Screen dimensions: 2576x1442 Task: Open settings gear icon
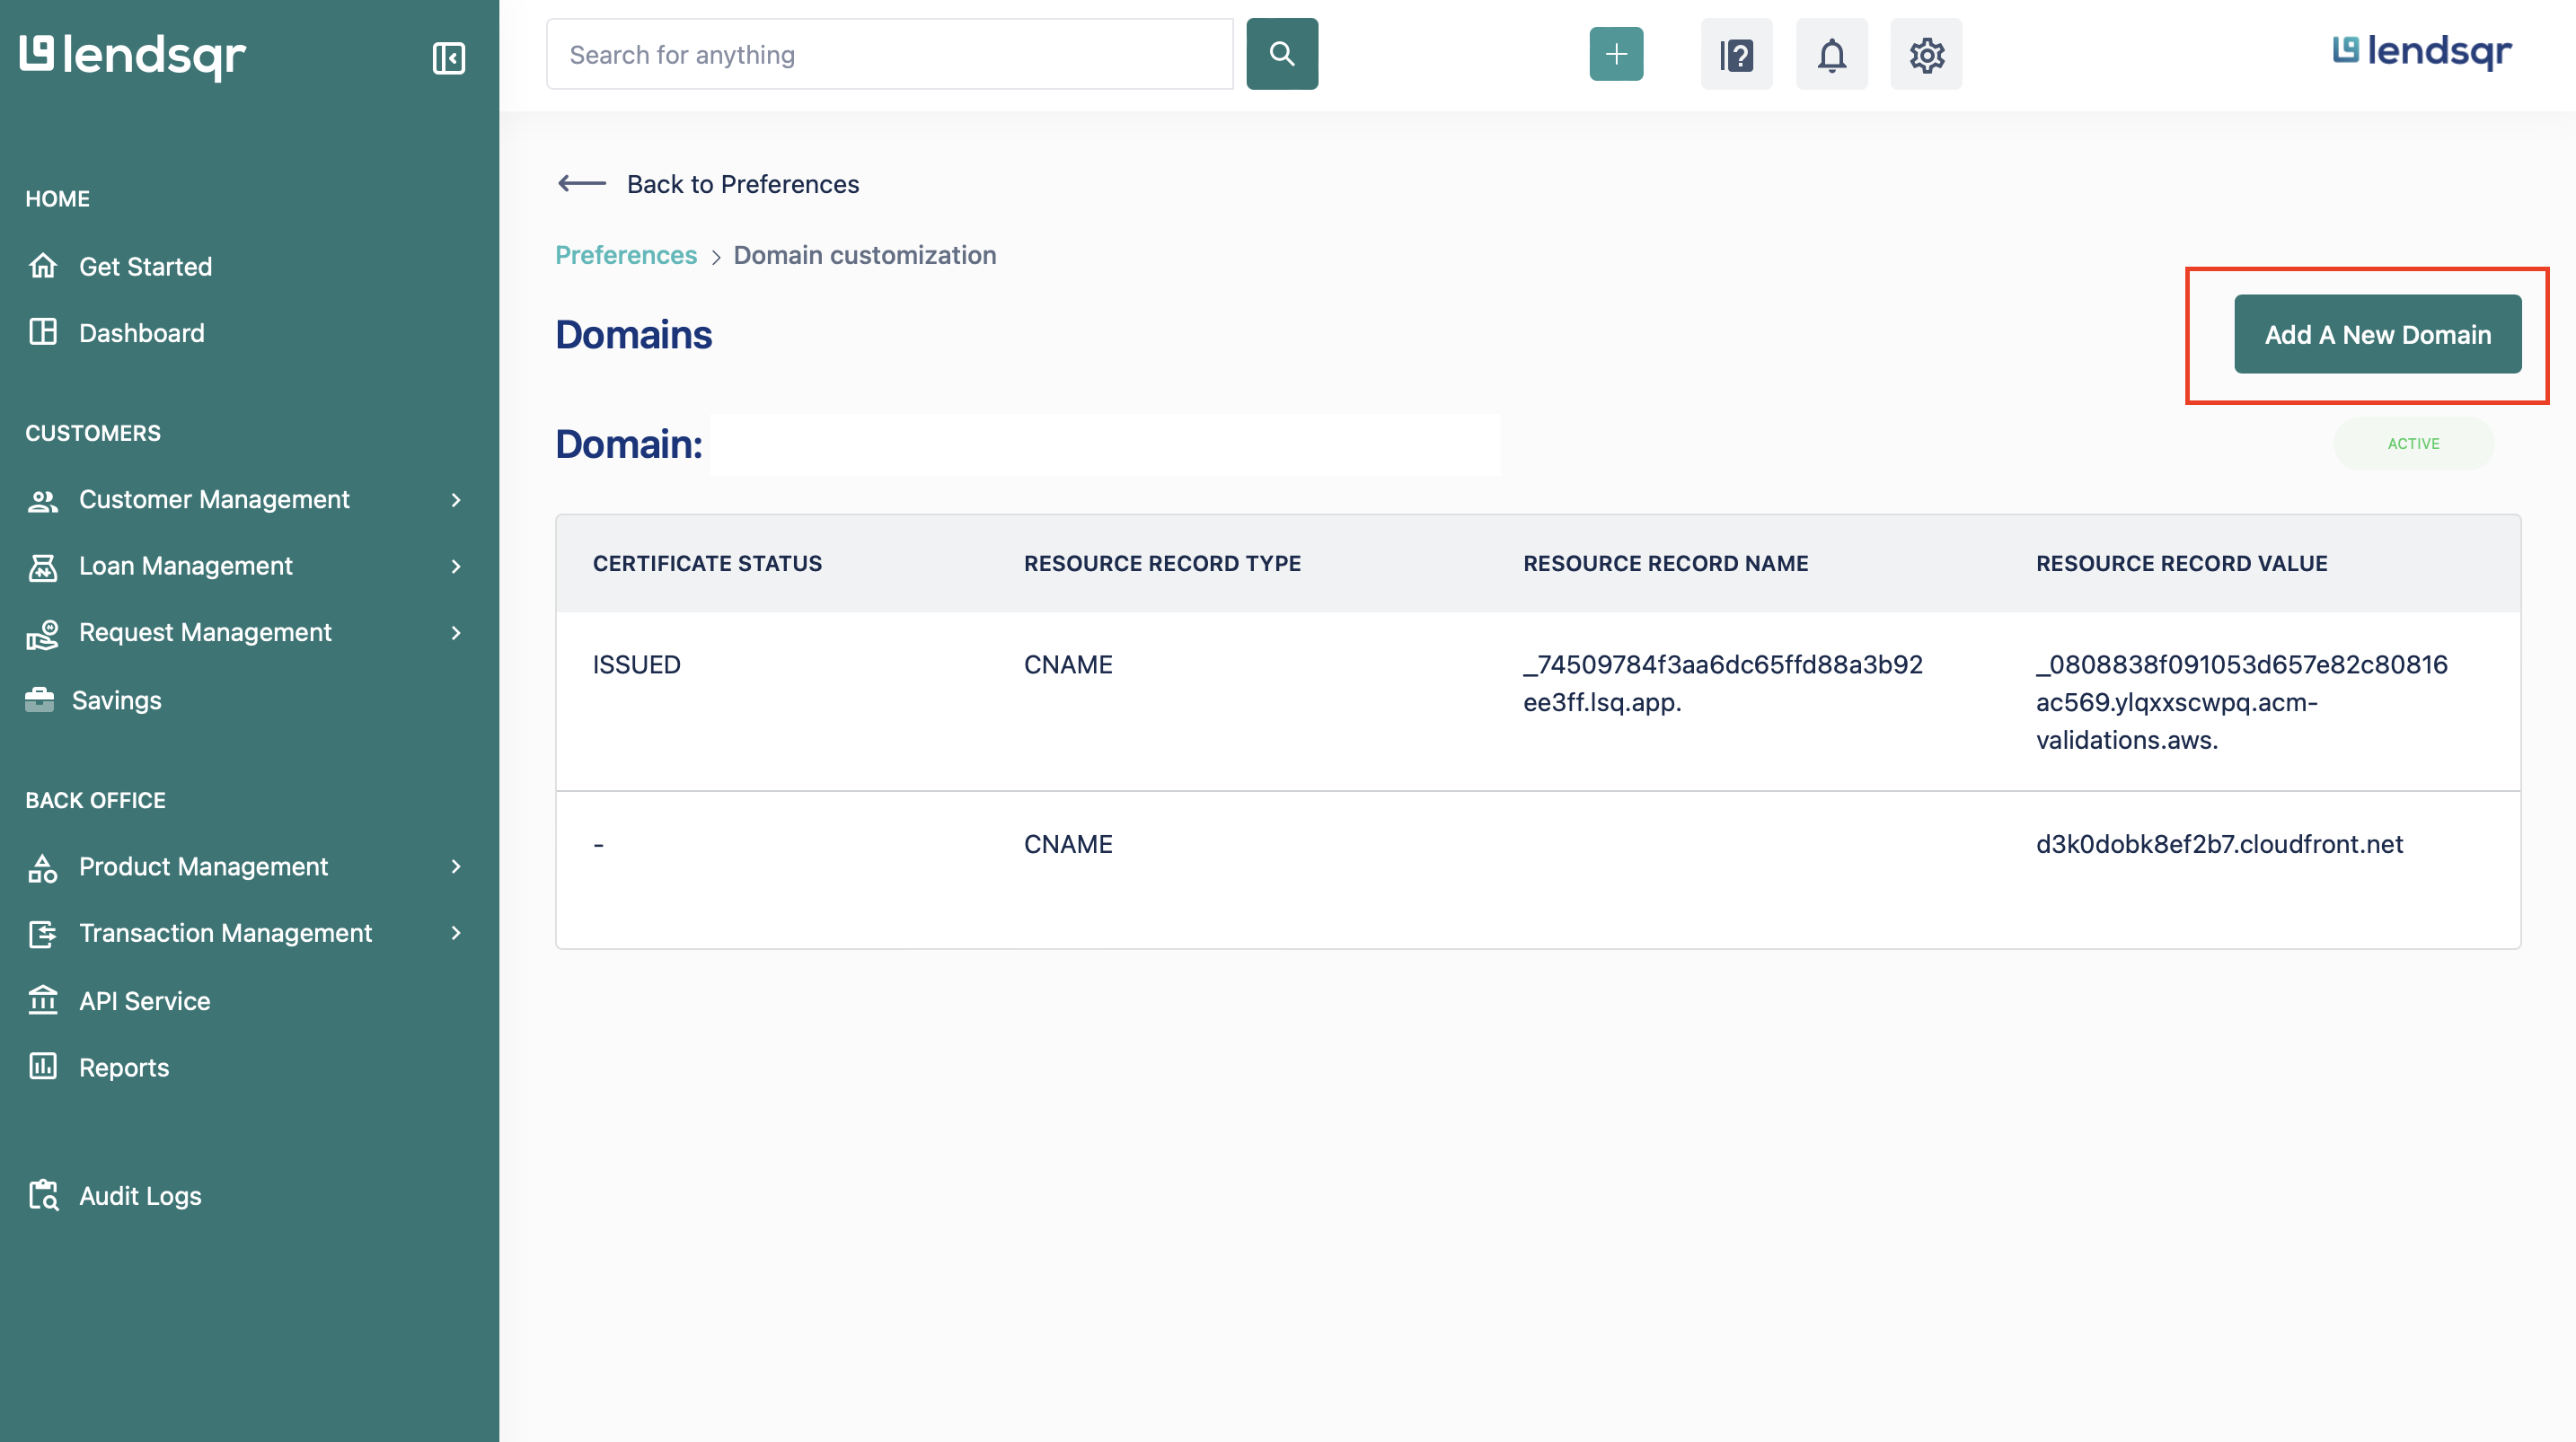point(1926,54)
